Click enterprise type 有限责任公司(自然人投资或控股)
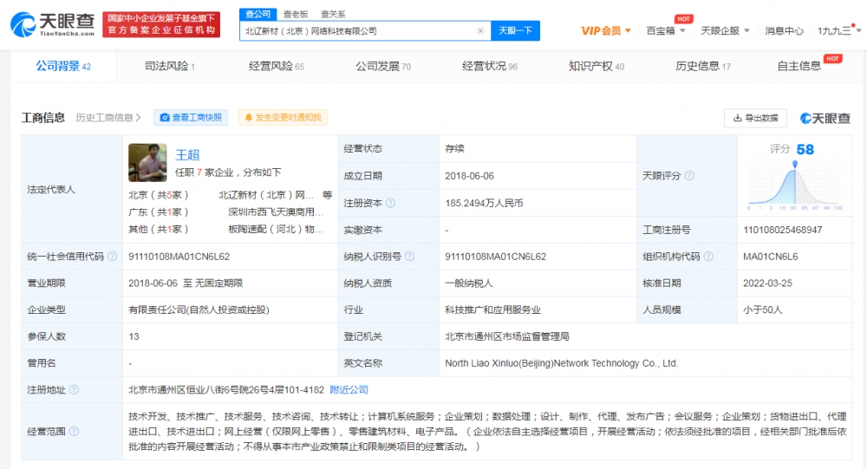The image size is (867, 469). (x=199, y=309)
